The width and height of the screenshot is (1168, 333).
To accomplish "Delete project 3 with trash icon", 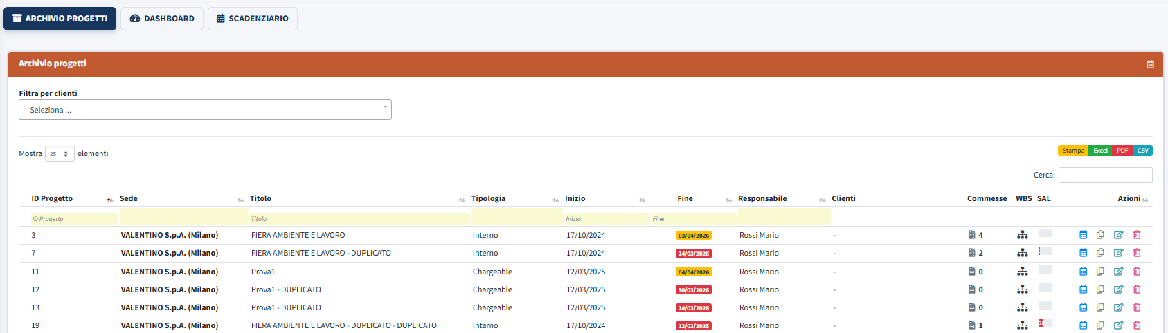I will [1137, 235].
